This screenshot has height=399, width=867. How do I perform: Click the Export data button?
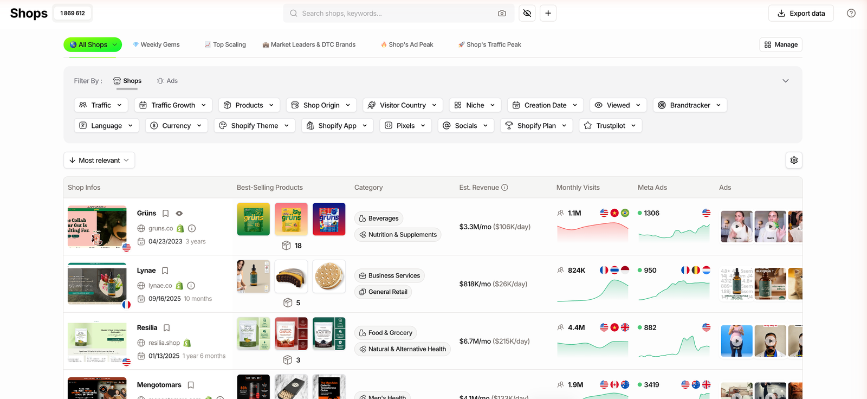click(x=801, y=14)
